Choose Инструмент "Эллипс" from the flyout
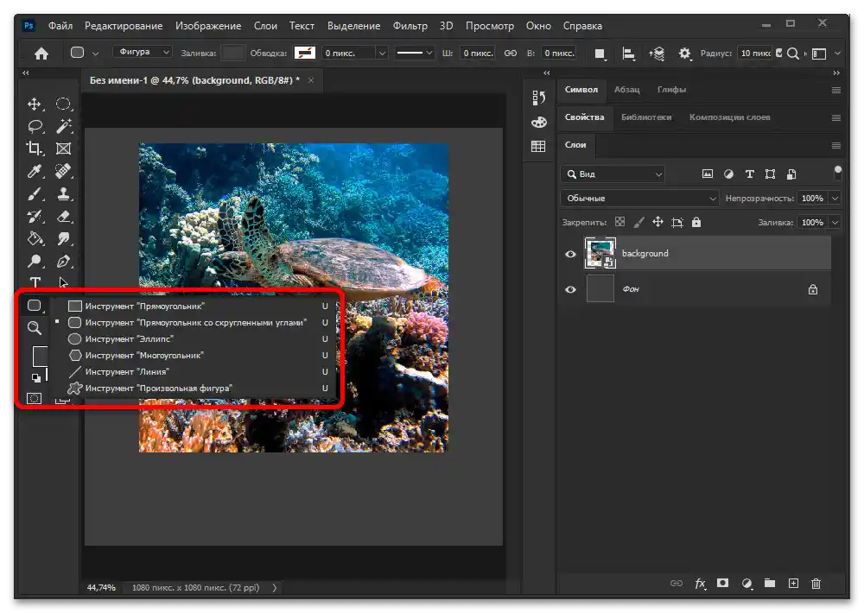 [x=130, y=339]
